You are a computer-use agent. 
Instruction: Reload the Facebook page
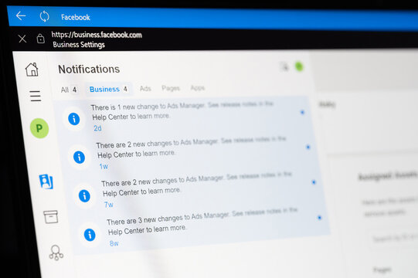tap(45, 16)
